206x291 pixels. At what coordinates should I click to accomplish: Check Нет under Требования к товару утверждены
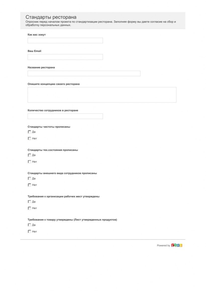pos(29,231)
